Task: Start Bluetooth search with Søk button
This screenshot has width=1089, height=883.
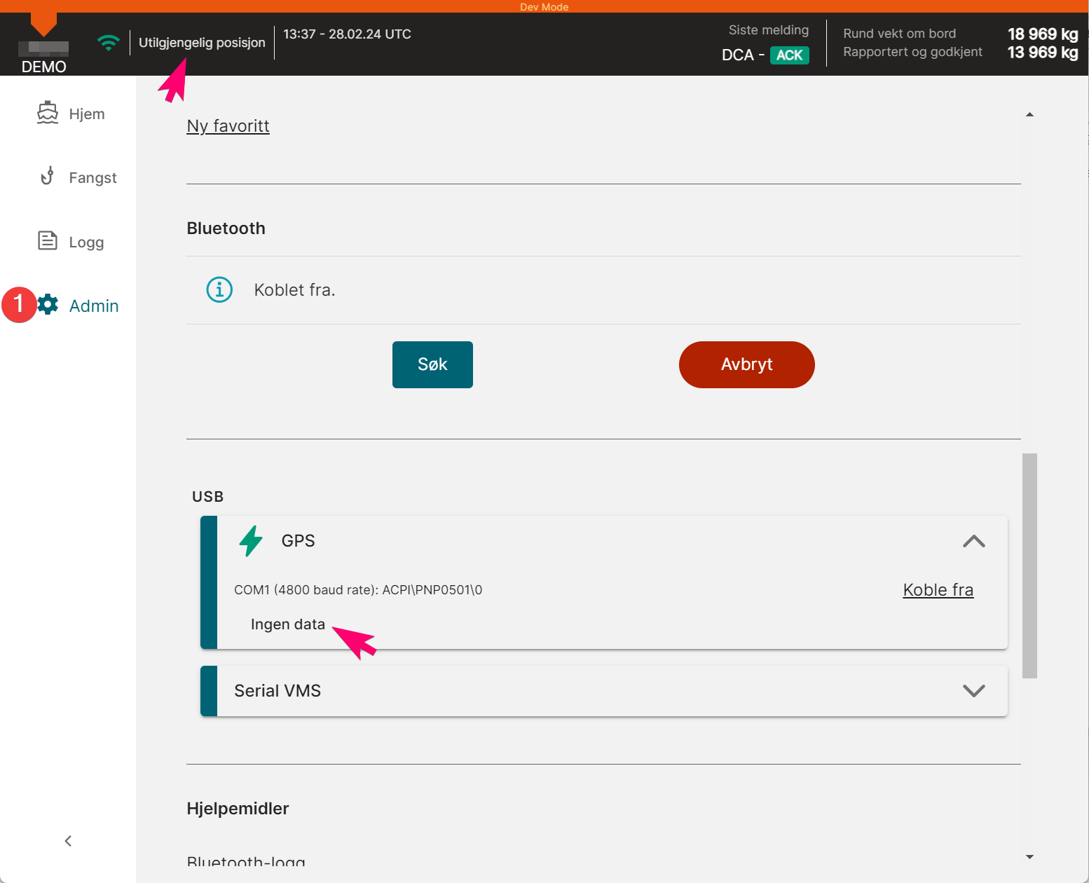Action: pos(432,364)
